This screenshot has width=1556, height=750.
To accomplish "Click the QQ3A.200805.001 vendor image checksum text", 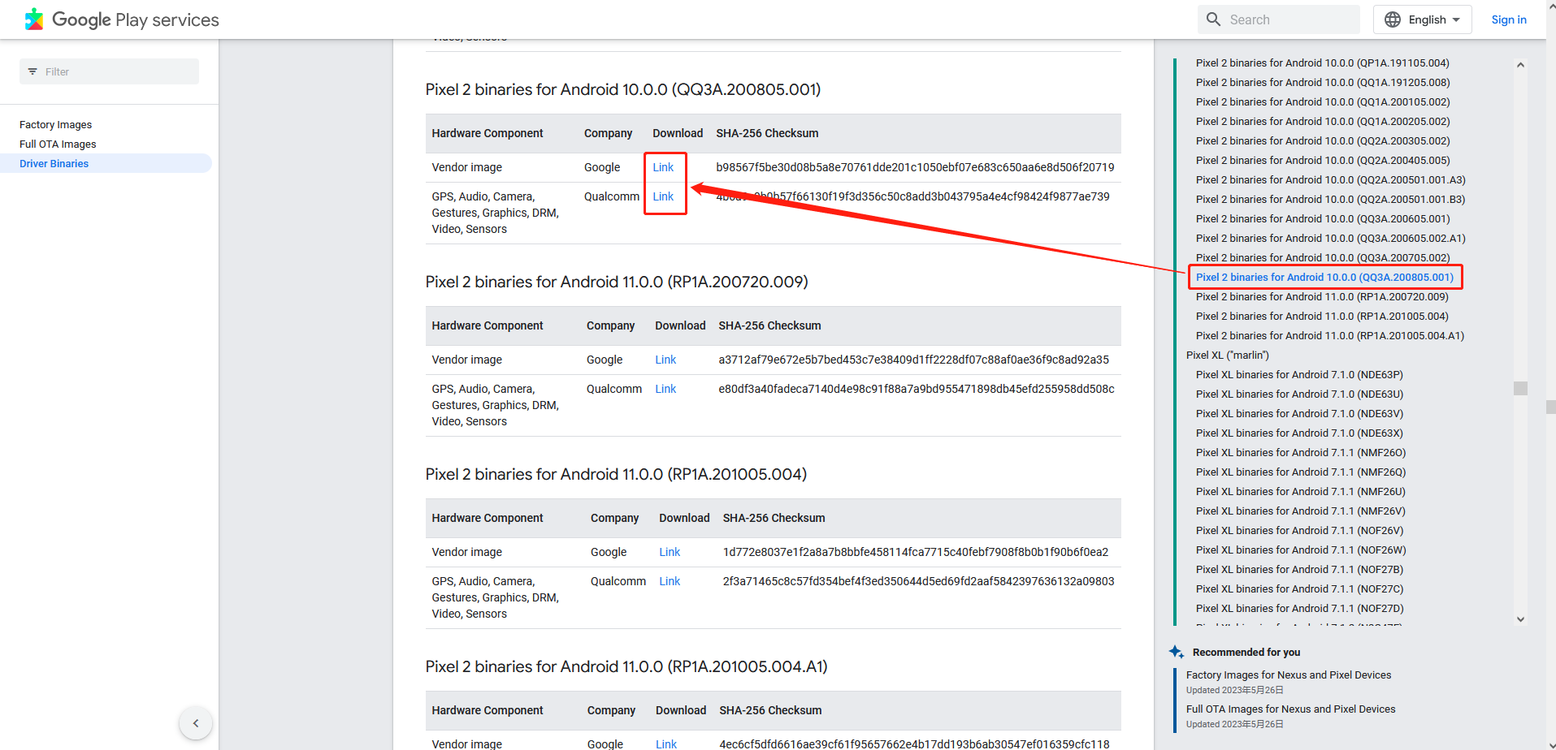I will 915,167.
